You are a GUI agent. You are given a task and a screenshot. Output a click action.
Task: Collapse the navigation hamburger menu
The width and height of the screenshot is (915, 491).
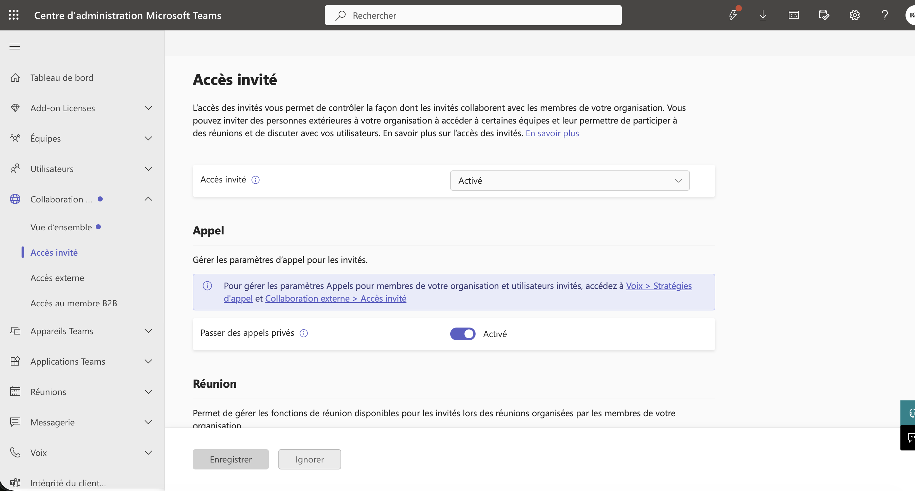pyautogui.click(x=15, y=47)
